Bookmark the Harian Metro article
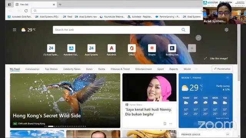The width and height of the screenshot is (246, 138). click(165, 123)
